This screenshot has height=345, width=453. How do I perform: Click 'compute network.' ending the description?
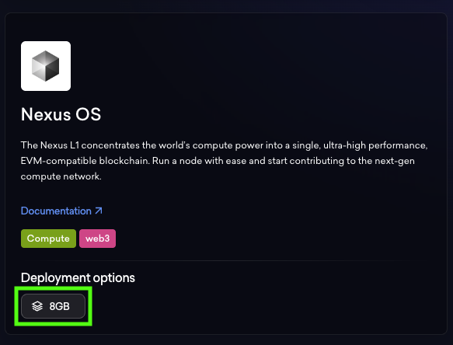[x=61, y=176]
